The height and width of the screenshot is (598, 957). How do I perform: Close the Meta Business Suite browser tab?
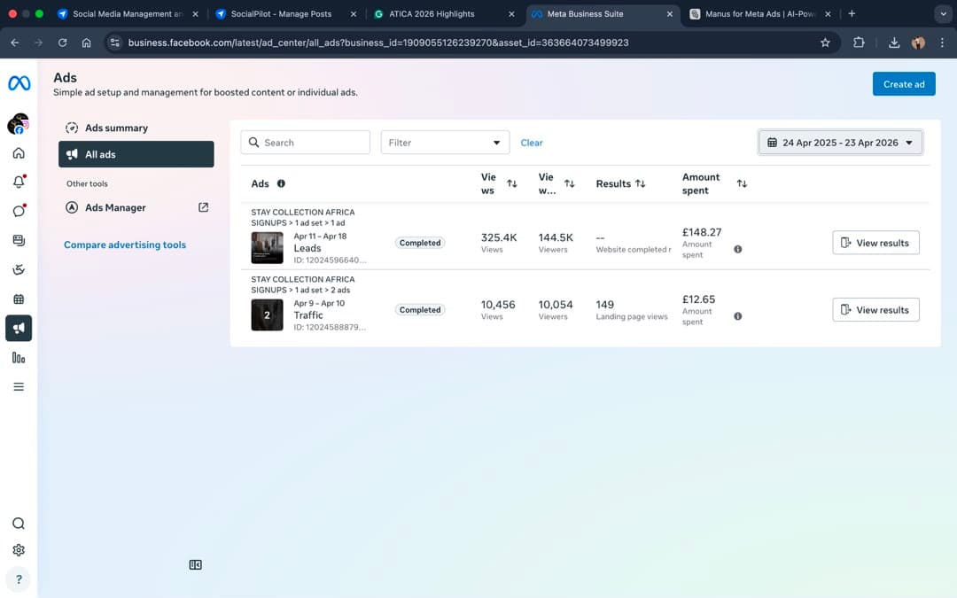point(670,14)
